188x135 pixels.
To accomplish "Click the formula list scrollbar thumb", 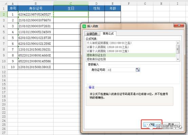I will [178, 49].
